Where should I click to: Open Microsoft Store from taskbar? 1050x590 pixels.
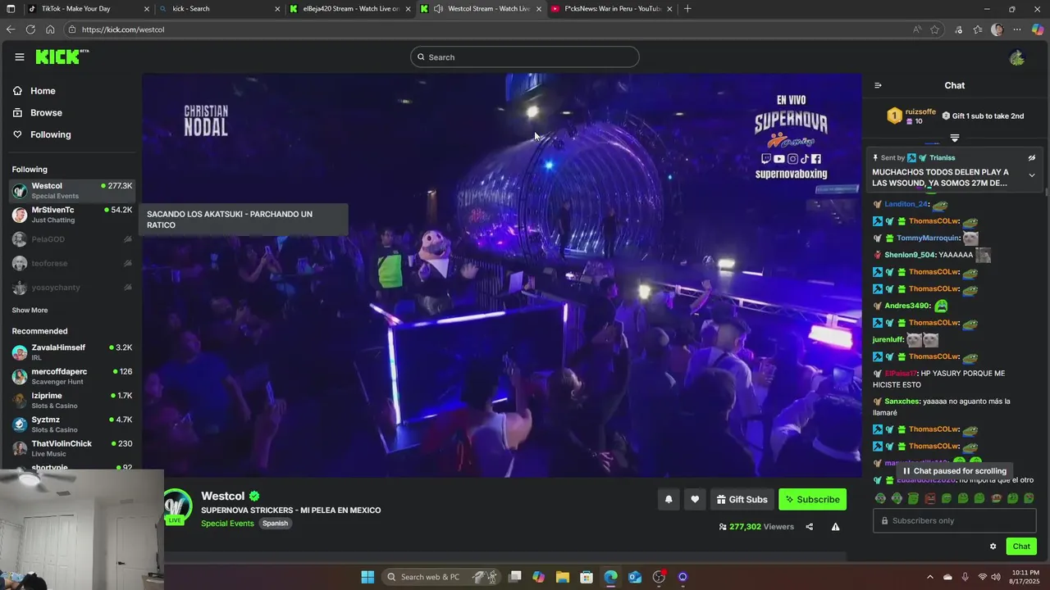point(586,577)
